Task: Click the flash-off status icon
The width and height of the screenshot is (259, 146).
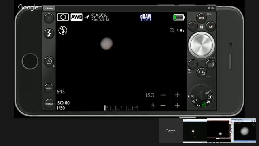Action: 63,30
